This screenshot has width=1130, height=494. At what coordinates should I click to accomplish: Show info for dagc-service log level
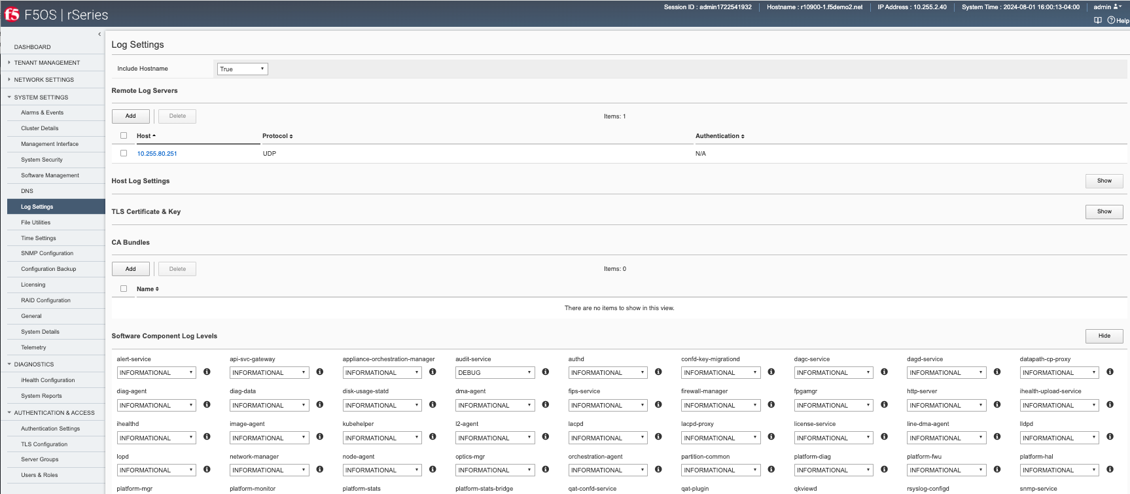coord(884,372)
